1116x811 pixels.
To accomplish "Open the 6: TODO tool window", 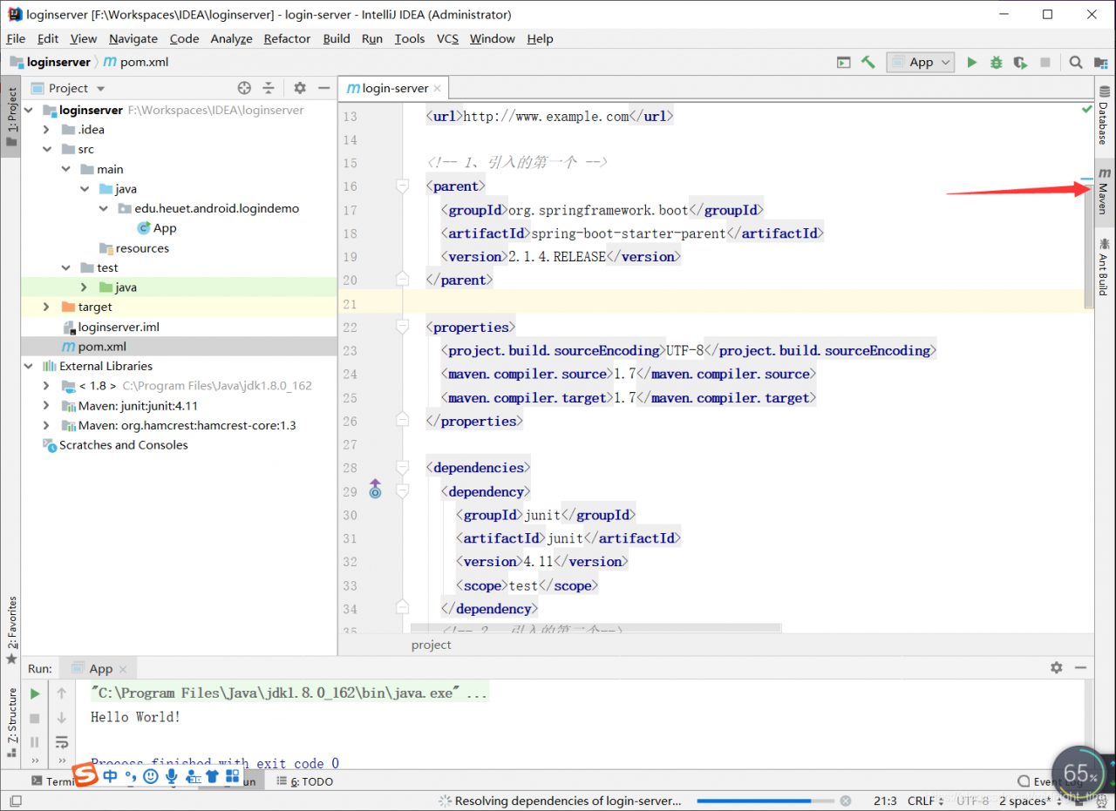I will point(305,781).
